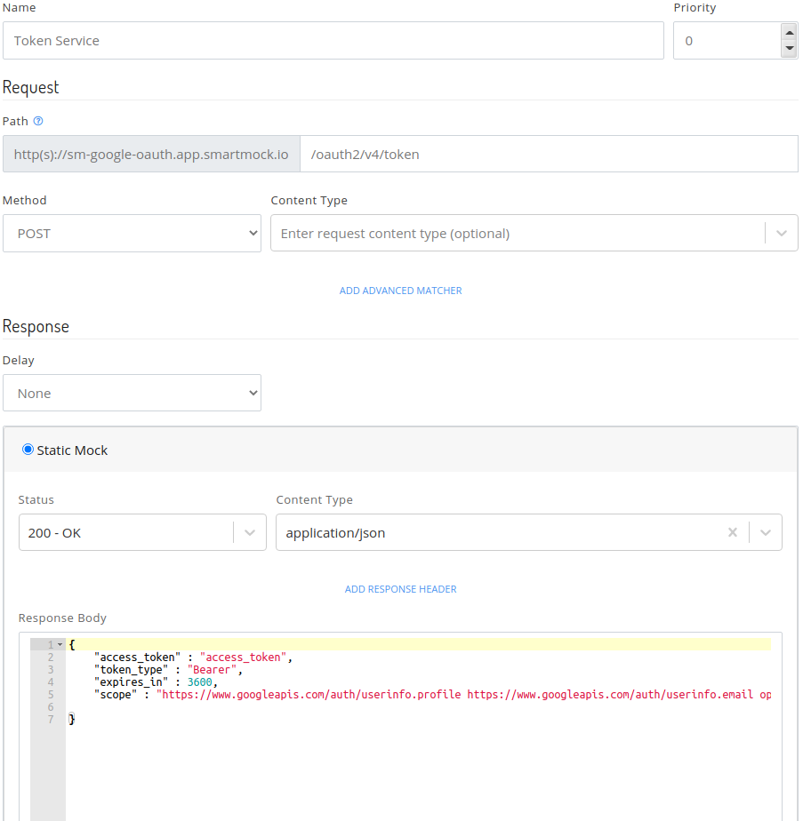Screen dimensions: 803x821
Task: Clear the application/json content type with the X icon
Action: click(733, 532)
